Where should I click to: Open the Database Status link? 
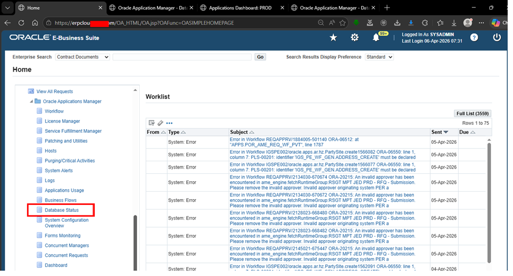click(62, 210)
